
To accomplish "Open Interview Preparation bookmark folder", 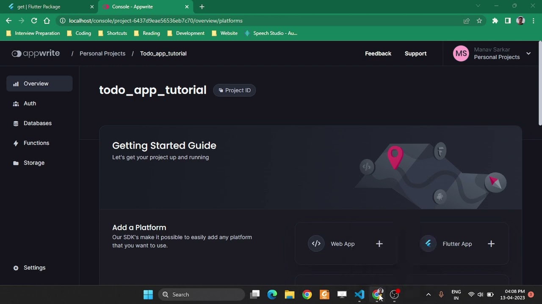I will [33, 33].
